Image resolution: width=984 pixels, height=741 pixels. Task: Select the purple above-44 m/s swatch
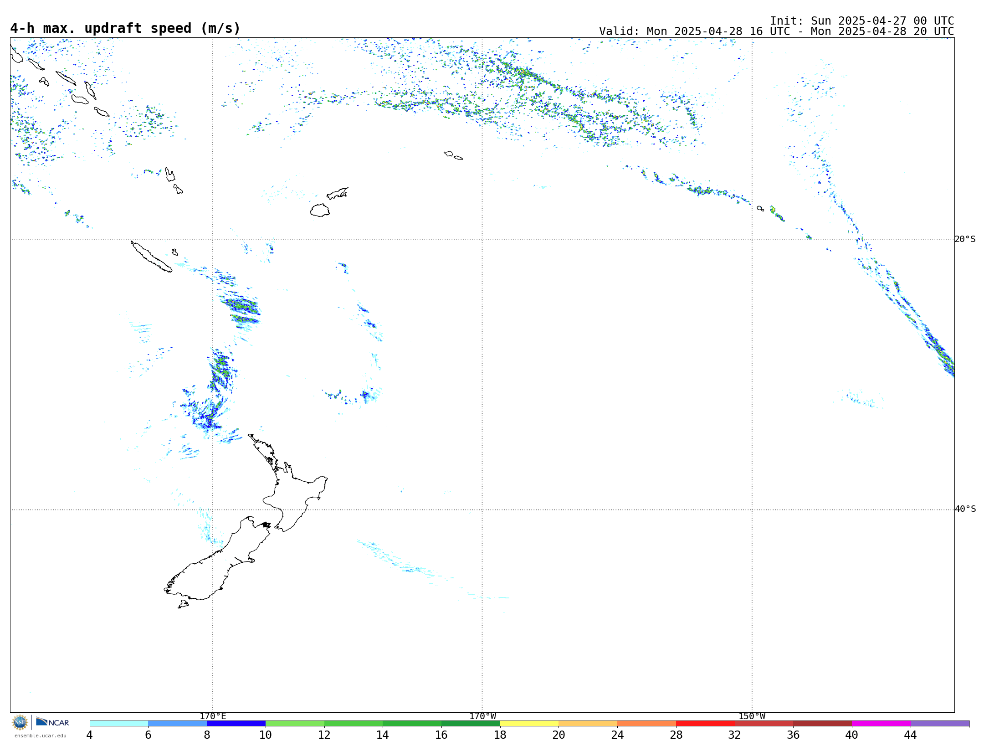(x=940, y=723)
